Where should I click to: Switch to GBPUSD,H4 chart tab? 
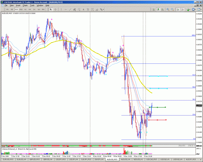point(48,159)
